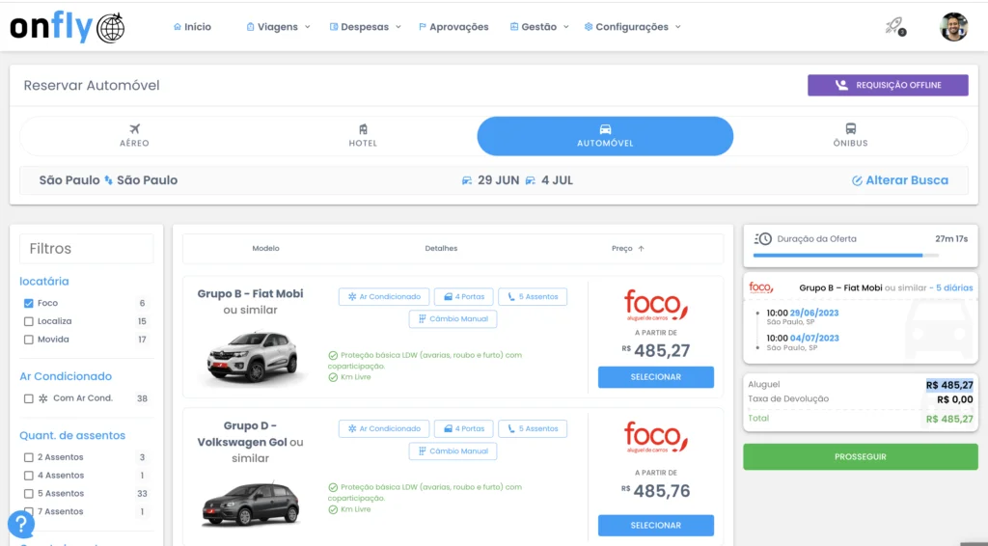The width and height of the screenshot is (988, 546).
Task: Click the car icon in Automóvel tab
Action: tap(605, 129)
